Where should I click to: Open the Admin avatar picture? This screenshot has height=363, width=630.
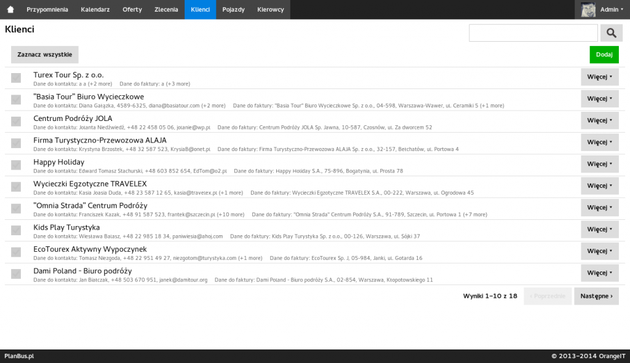(588, 9)
